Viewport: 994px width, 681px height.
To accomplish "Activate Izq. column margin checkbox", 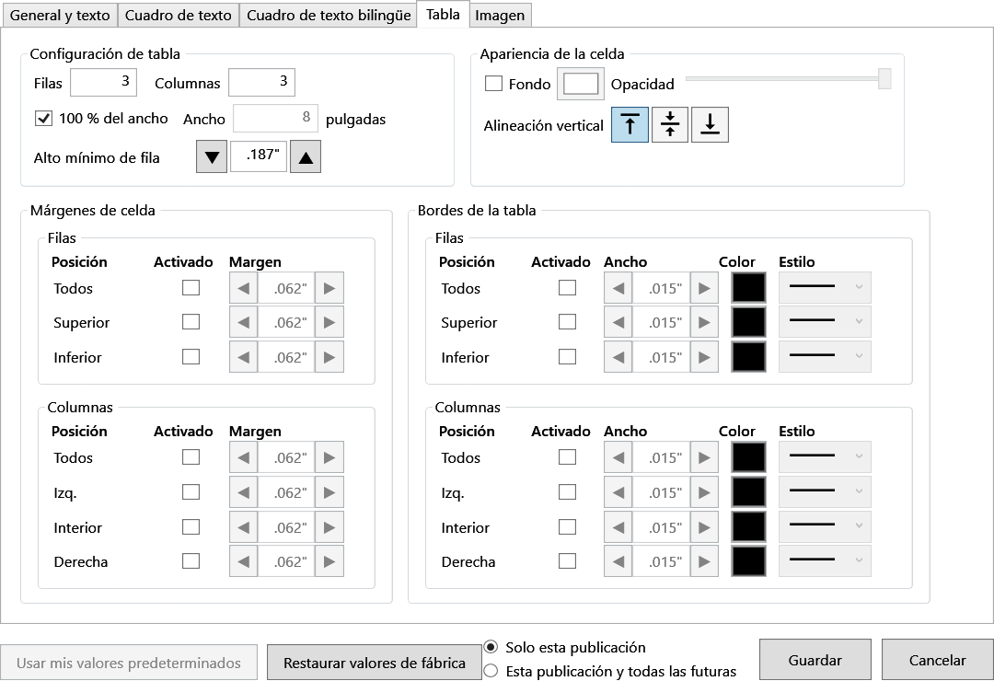I will (x=191, y=492).
